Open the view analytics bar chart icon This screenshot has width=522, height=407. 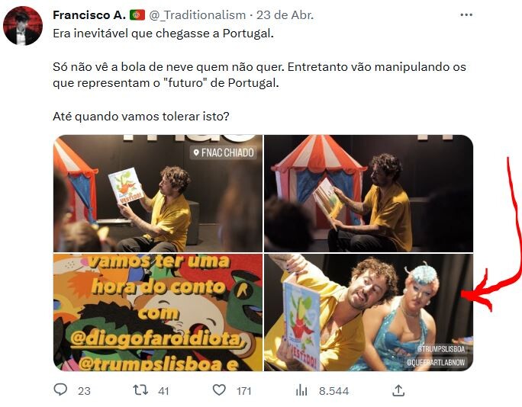(x=302, y=390)
